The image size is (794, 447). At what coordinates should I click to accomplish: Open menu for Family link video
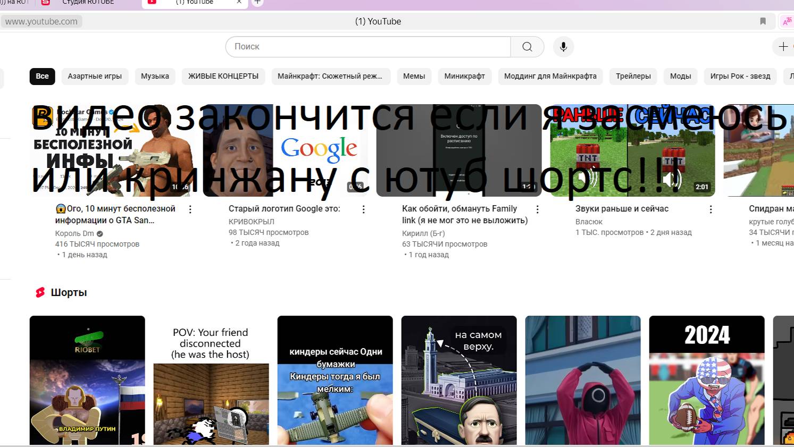(537, 209)
